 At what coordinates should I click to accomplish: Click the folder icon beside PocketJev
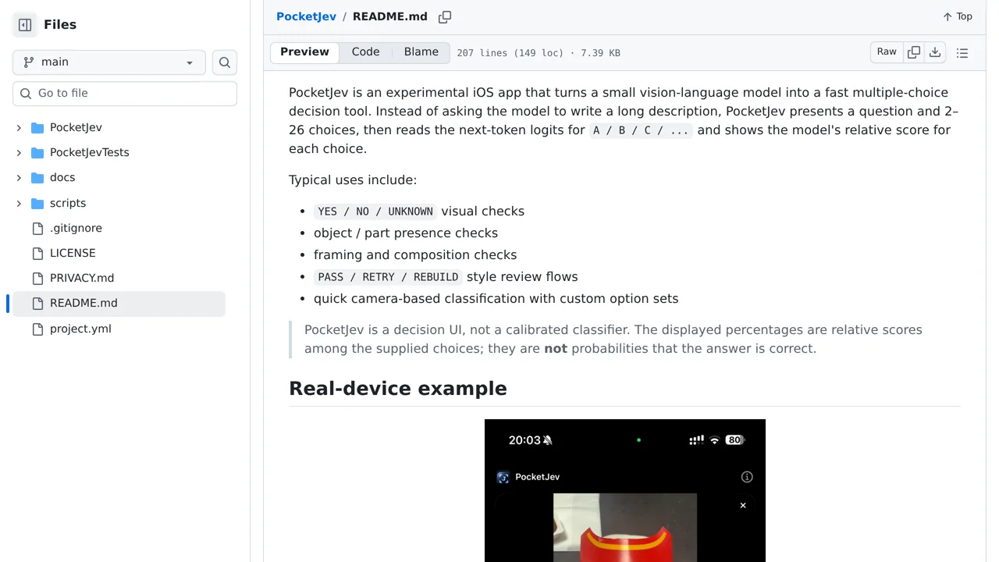37,127
